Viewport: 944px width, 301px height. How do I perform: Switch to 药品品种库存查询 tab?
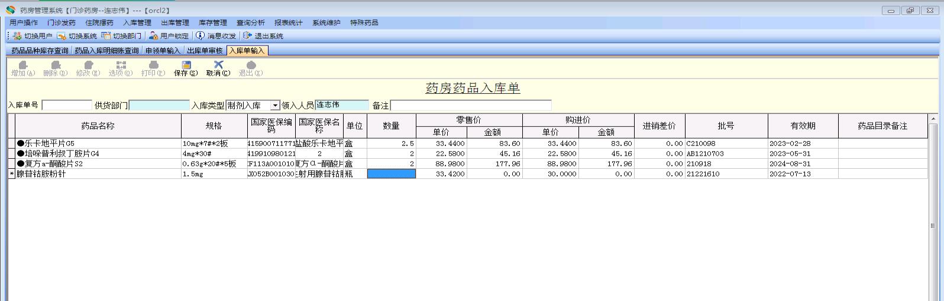(40, 51)
